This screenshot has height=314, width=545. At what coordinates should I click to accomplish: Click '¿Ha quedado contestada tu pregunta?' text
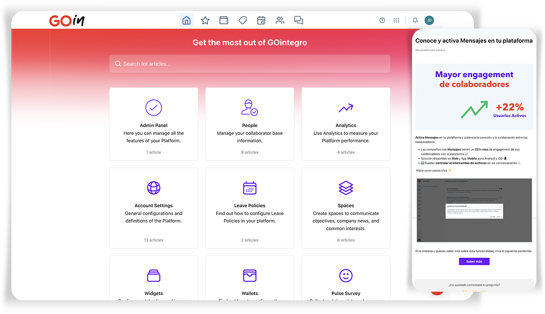(x=474, y=285)
